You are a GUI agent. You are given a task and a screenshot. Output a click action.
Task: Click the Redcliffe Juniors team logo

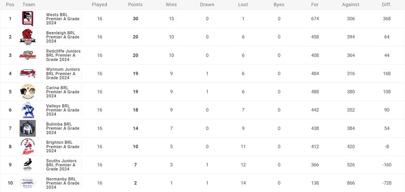27,55
